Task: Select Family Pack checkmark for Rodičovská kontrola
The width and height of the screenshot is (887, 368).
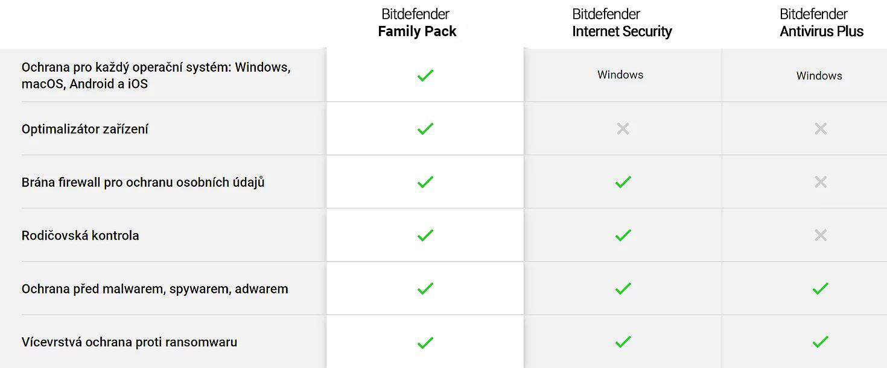Action: [x=425, y=235]
